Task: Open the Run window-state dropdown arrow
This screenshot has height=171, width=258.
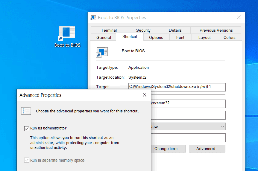Action: 222,127
